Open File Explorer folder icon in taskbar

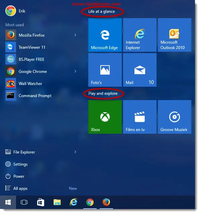tap(57, 202)
